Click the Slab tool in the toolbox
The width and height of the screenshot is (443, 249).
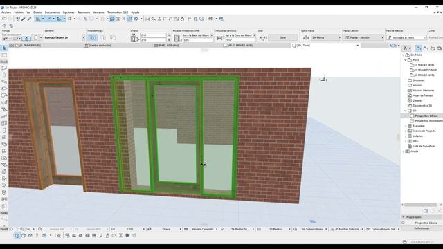click(4, 89)
